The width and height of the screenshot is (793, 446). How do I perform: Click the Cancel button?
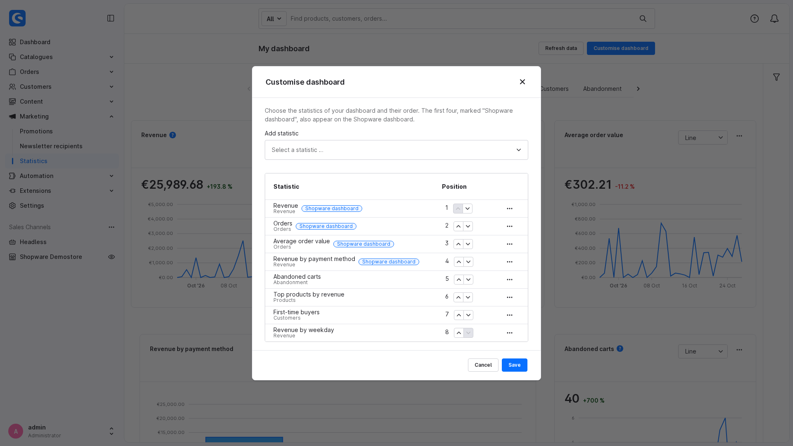click(483, 365)
